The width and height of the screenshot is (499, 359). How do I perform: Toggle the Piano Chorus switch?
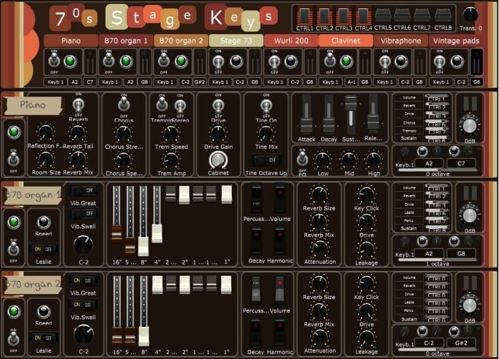pyautogui.click(x=124, y=104)
